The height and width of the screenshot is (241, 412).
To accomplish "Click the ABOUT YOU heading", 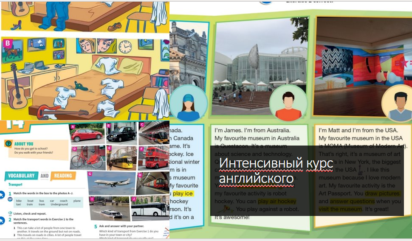I will click(24, 143).
